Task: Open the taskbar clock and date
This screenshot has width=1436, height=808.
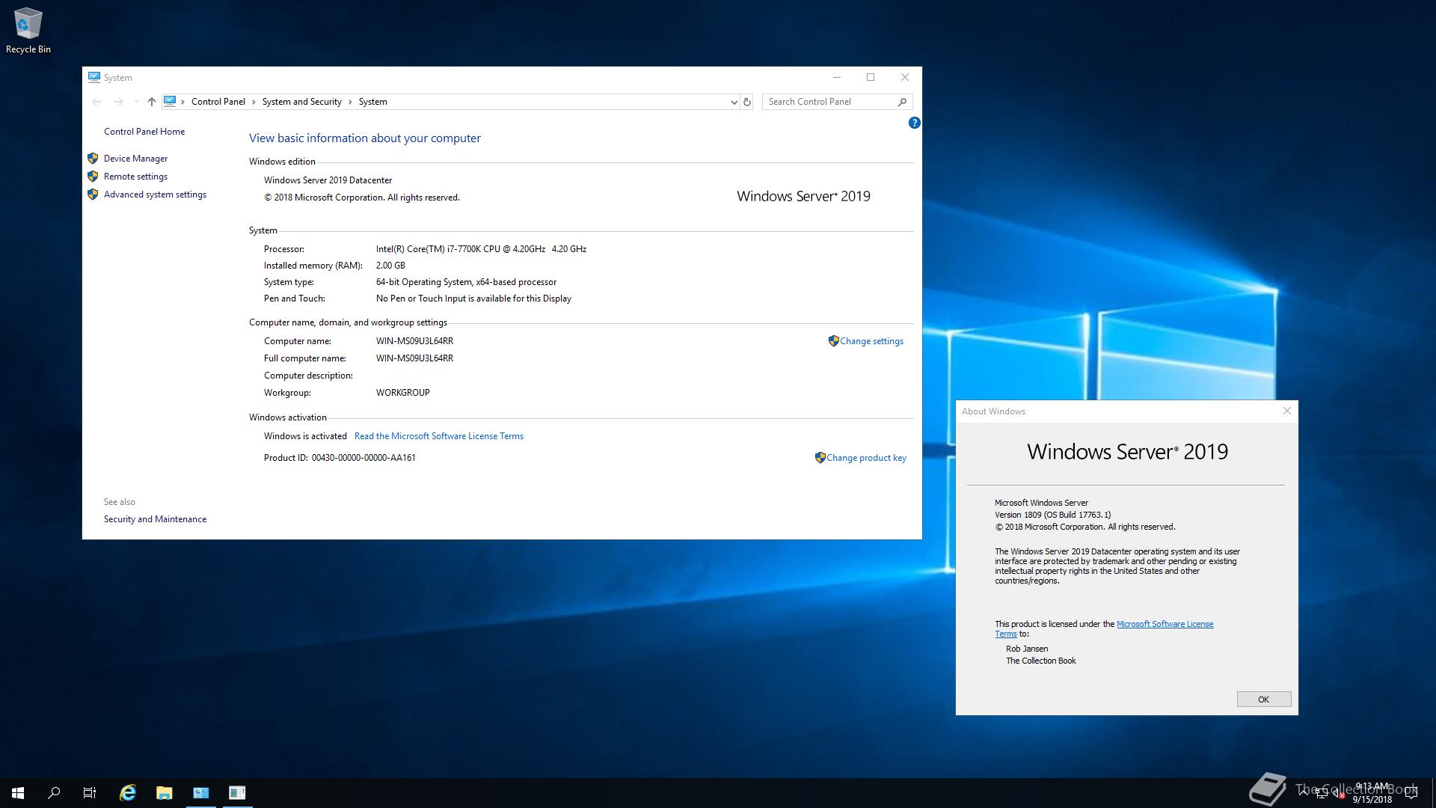Action: coord(1372,793)
